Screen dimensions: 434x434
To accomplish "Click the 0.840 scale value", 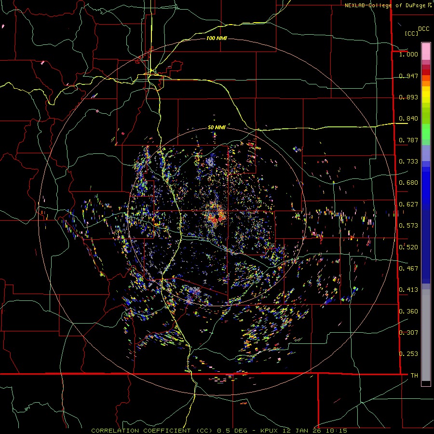I will (408, 119).
